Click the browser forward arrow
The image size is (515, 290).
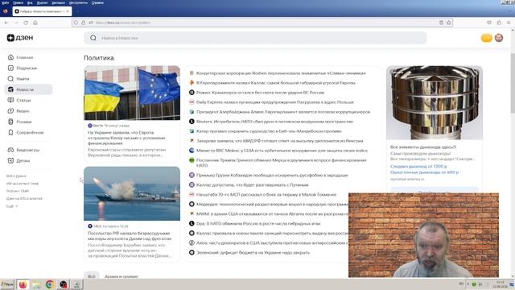16,23
